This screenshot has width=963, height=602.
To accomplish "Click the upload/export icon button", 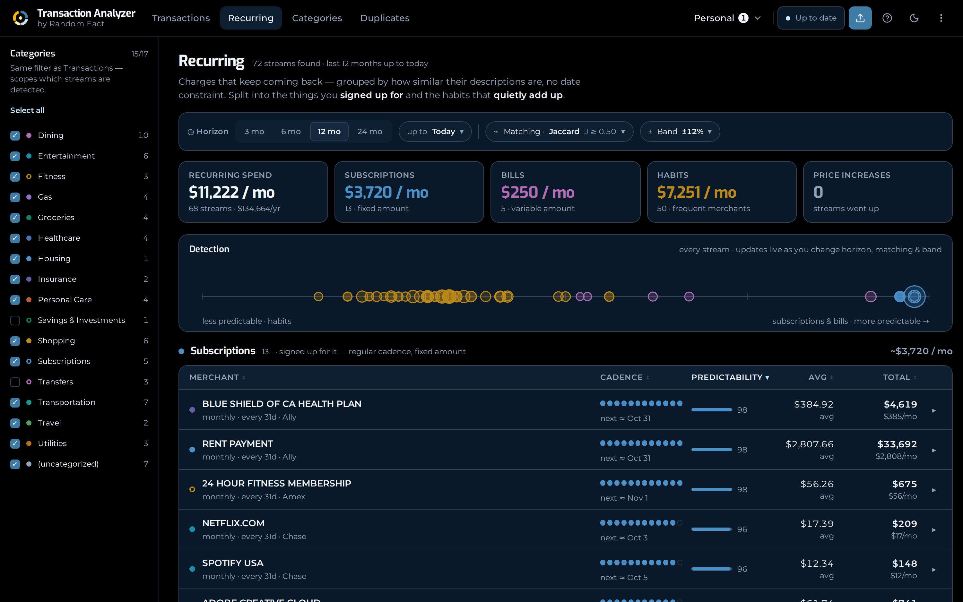I will (x=860, y=18).
